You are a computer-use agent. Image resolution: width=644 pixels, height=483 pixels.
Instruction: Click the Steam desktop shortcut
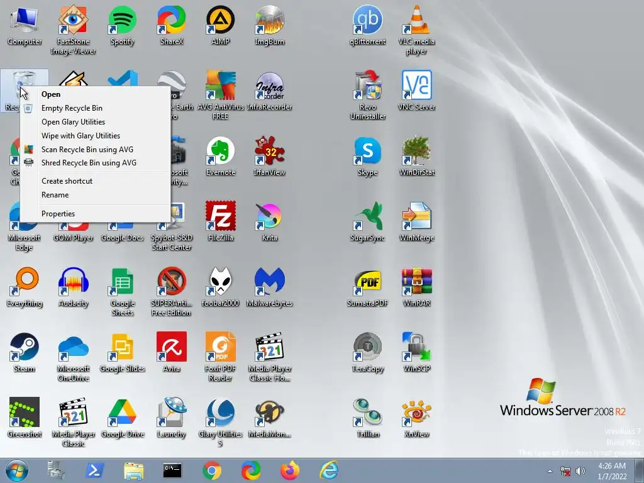tap(25, 353)
